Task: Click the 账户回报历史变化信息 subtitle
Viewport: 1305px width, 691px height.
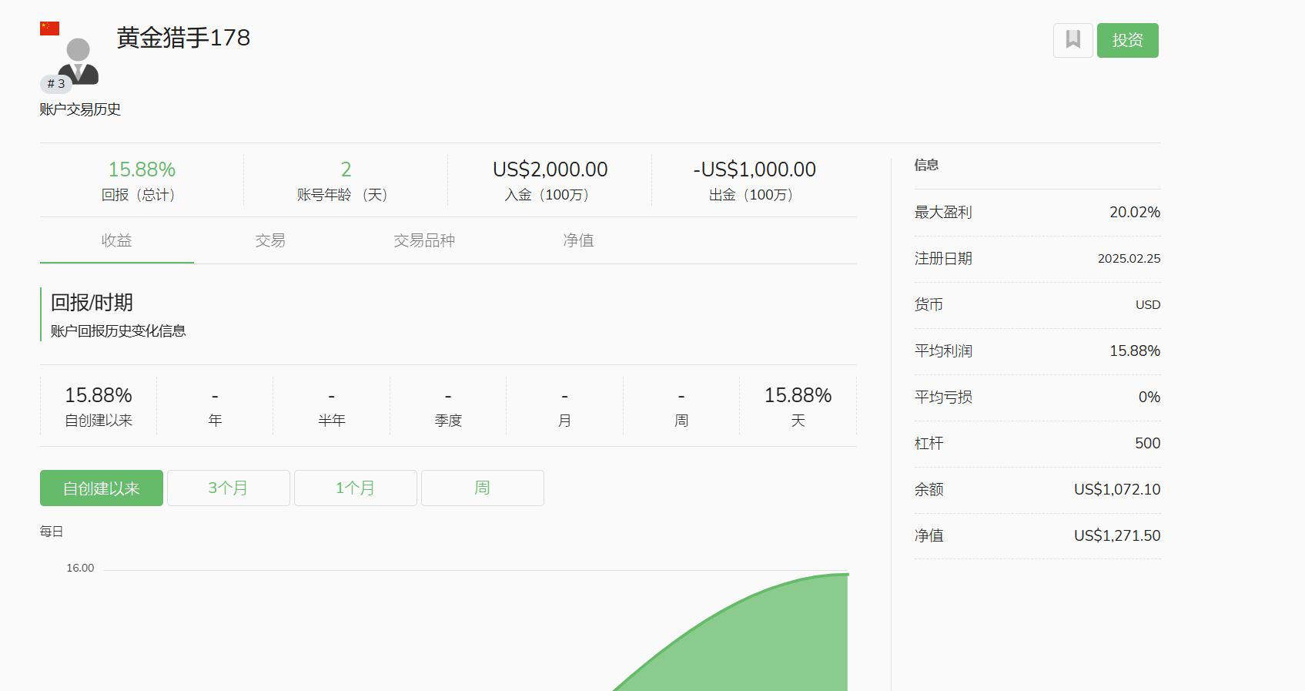Action: click(x=118, y=330)
